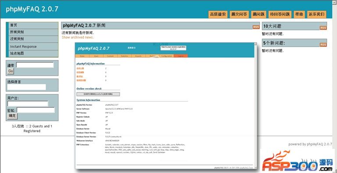Switch to the Configuration admin tab
Viewport: 337px width, 173px height.
tap(167, 56)
